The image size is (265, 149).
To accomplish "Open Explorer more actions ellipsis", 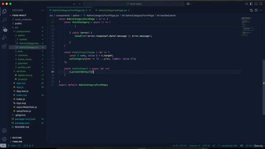I will [42, 10].
